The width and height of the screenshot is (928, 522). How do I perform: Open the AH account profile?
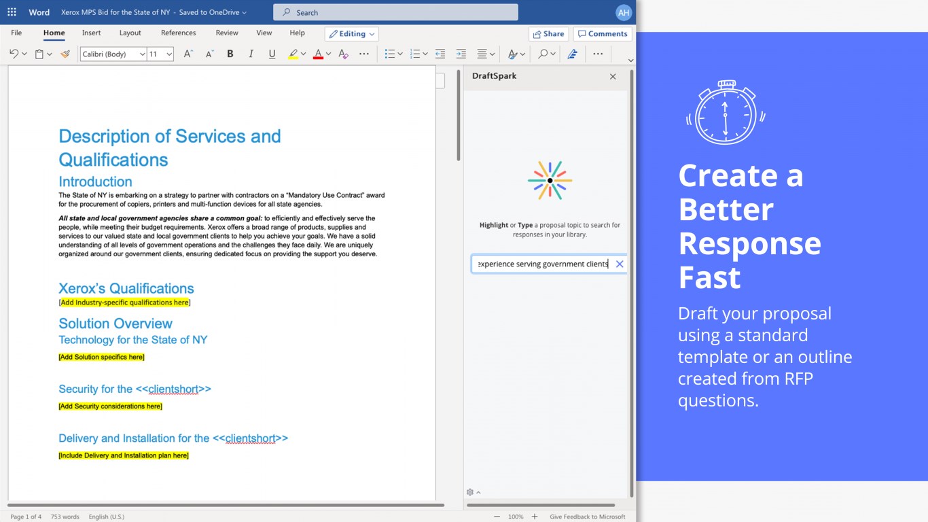pos(624,12)
